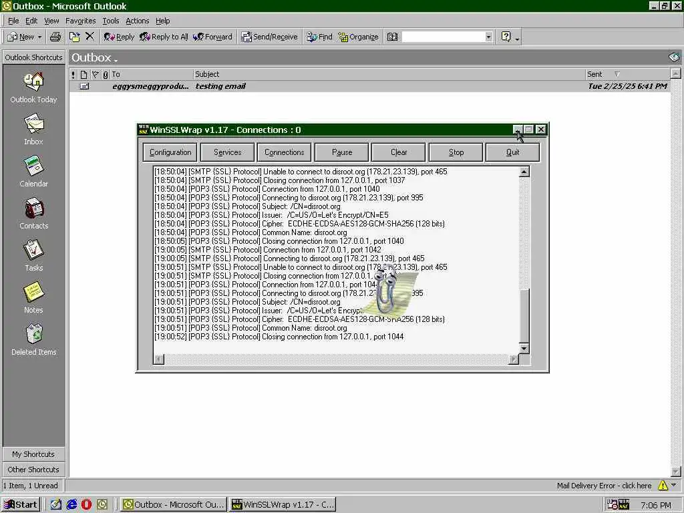Click the Find a Contact input field

tap(444, 37)
